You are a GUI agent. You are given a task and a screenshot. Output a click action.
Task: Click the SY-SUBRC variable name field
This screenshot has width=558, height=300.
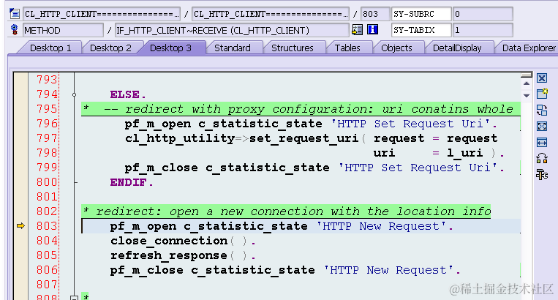(x=421, y=14)
